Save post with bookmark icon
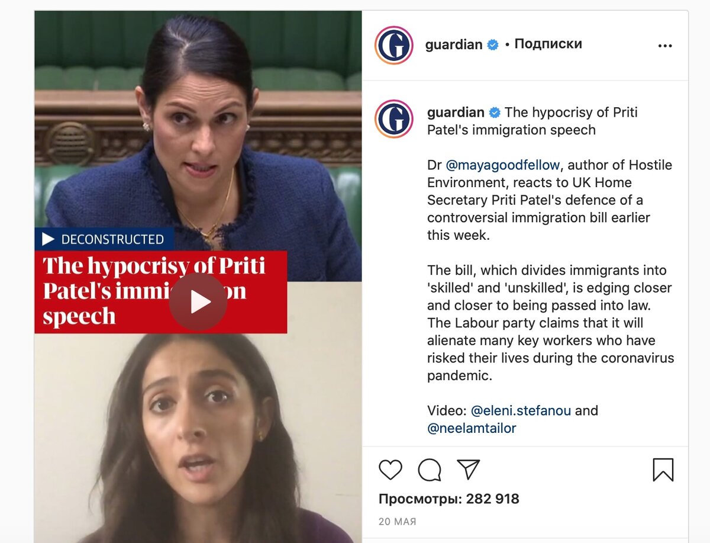Viewport: 710px width, 543px height. click(x=663, y=470)
